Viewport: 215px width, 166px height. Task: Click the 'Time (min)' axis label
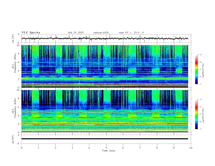coord(109,151)
